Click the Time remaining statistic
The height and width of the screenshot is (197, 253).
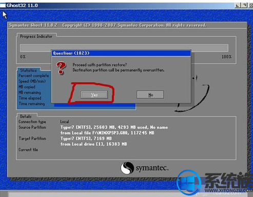(x=32, y=104)
